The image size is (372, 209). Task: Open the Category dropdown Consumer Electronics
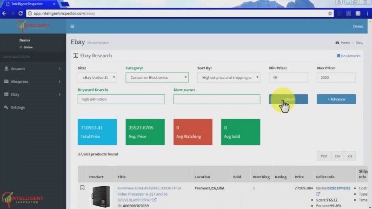(157, 77)
